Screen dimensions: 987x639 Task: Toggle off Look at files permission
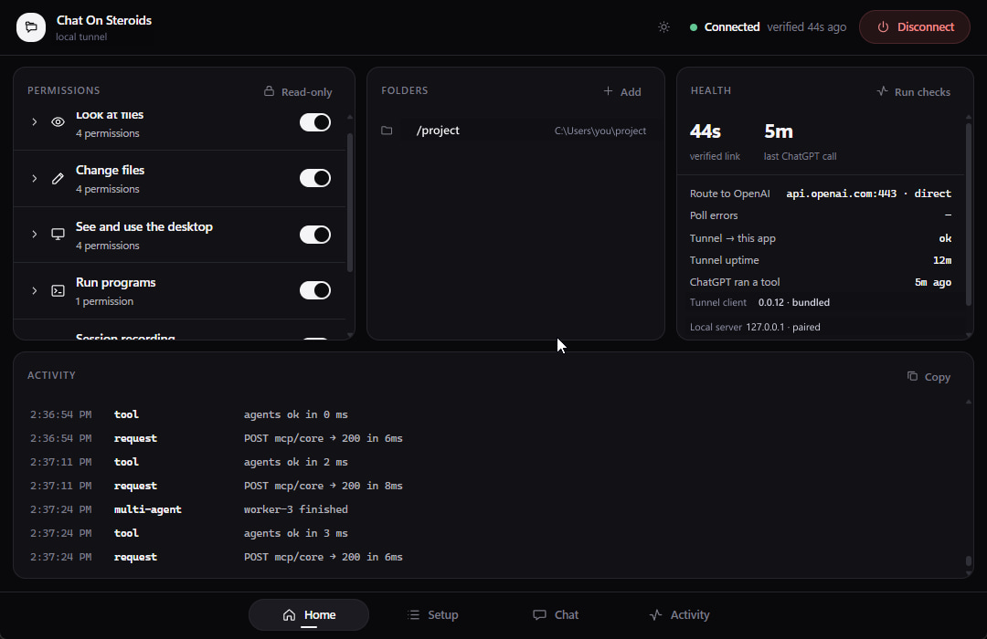point(314,122)
